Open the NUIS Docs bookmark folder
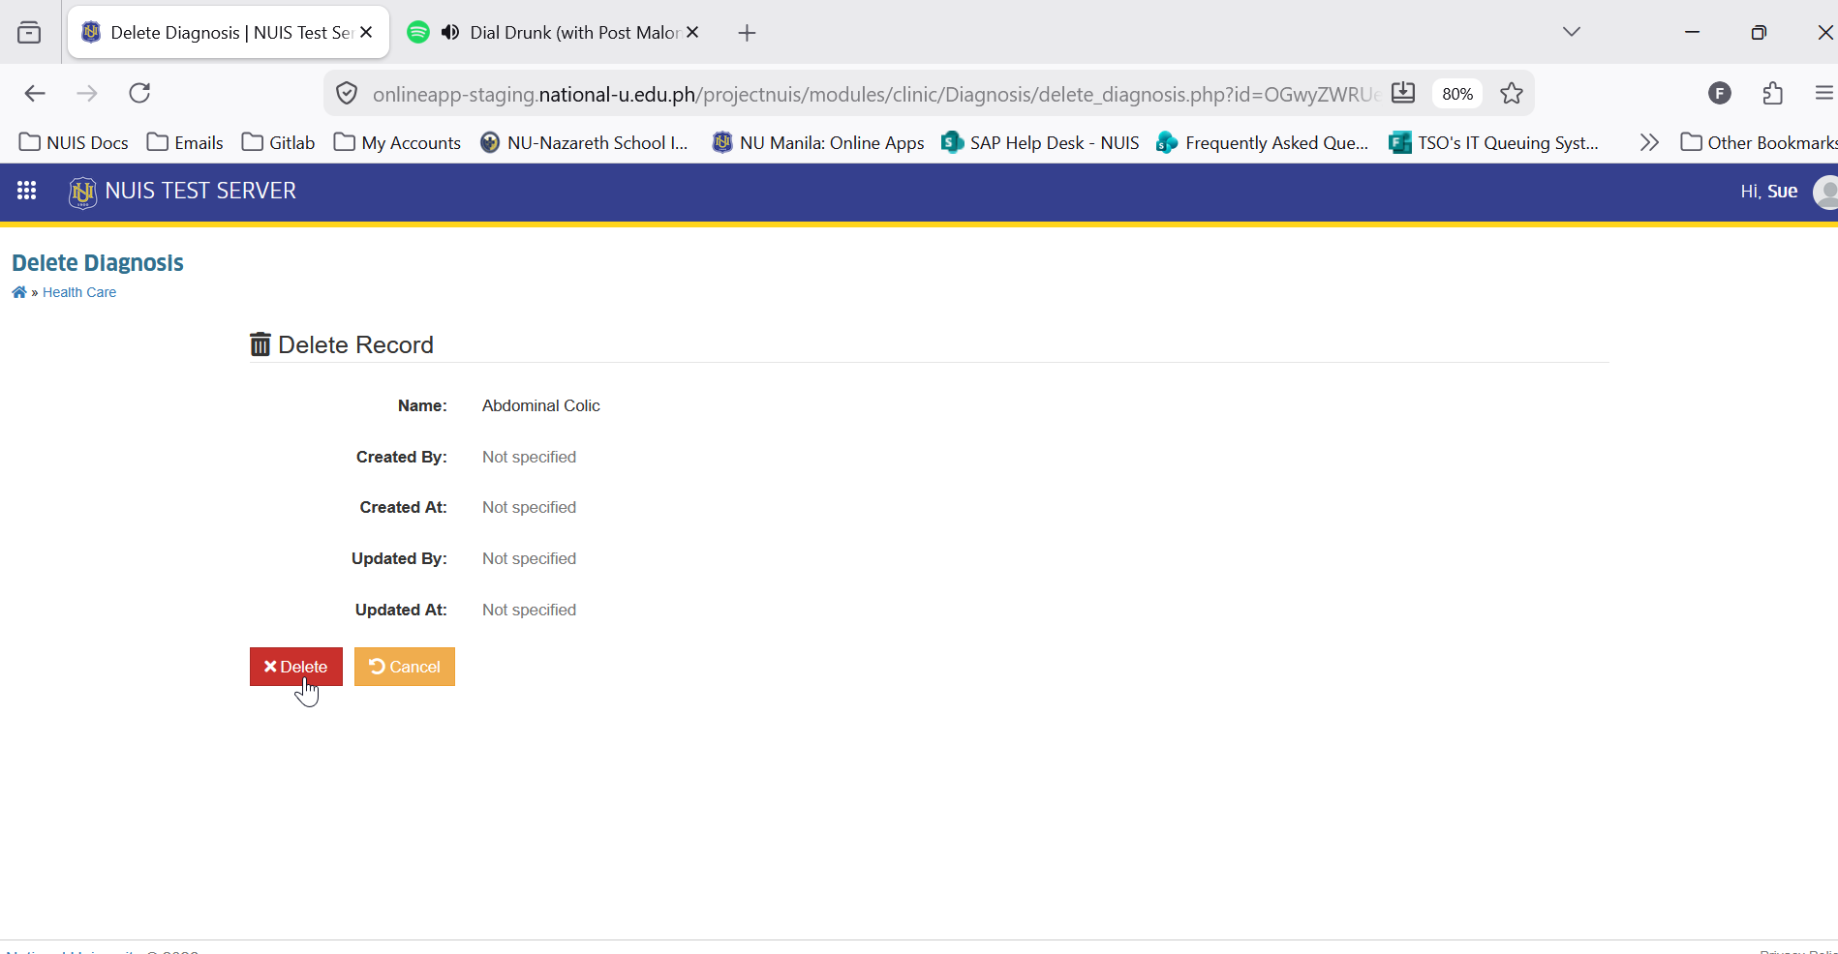The width and height of the screenshot is (1838, 954). pyautogui.click(x=74, y=142)
